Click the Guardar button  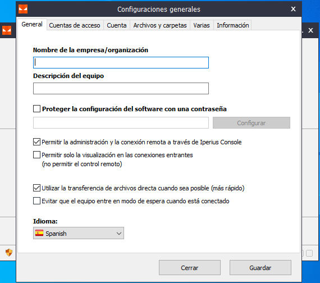coord(260,268)
